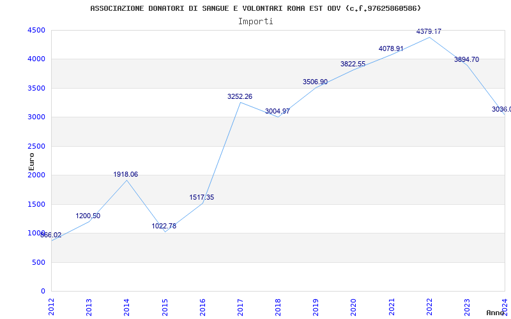511x319 pixels.
Task: Click the 0 y-axis tick label
Action: (43, 292)
